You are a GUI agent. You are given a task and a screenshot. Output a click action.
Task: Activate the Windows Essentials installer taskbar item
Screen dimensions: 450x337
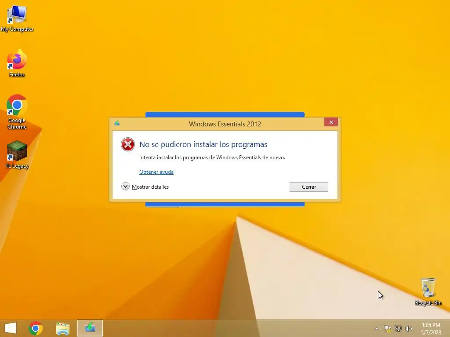(x=90, y=328)
